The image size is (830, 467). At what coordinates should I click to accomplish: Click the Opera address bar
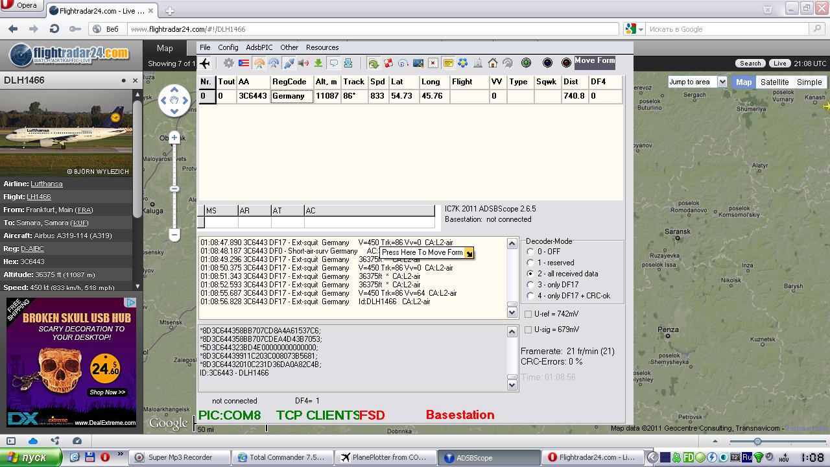point(373,29)
